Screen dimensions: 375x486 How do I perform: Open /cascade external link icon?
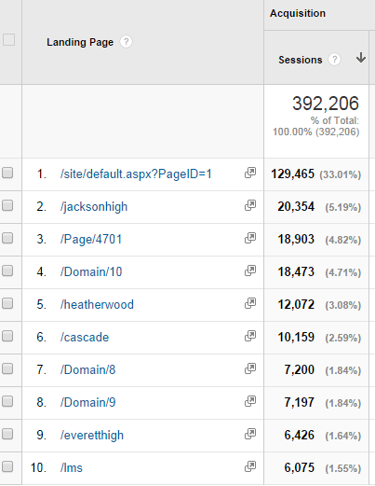tap(250, 336)
